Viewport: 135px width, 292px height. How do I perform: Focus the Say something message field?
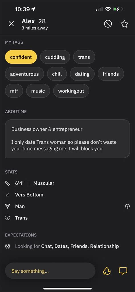tap(50, 271)
